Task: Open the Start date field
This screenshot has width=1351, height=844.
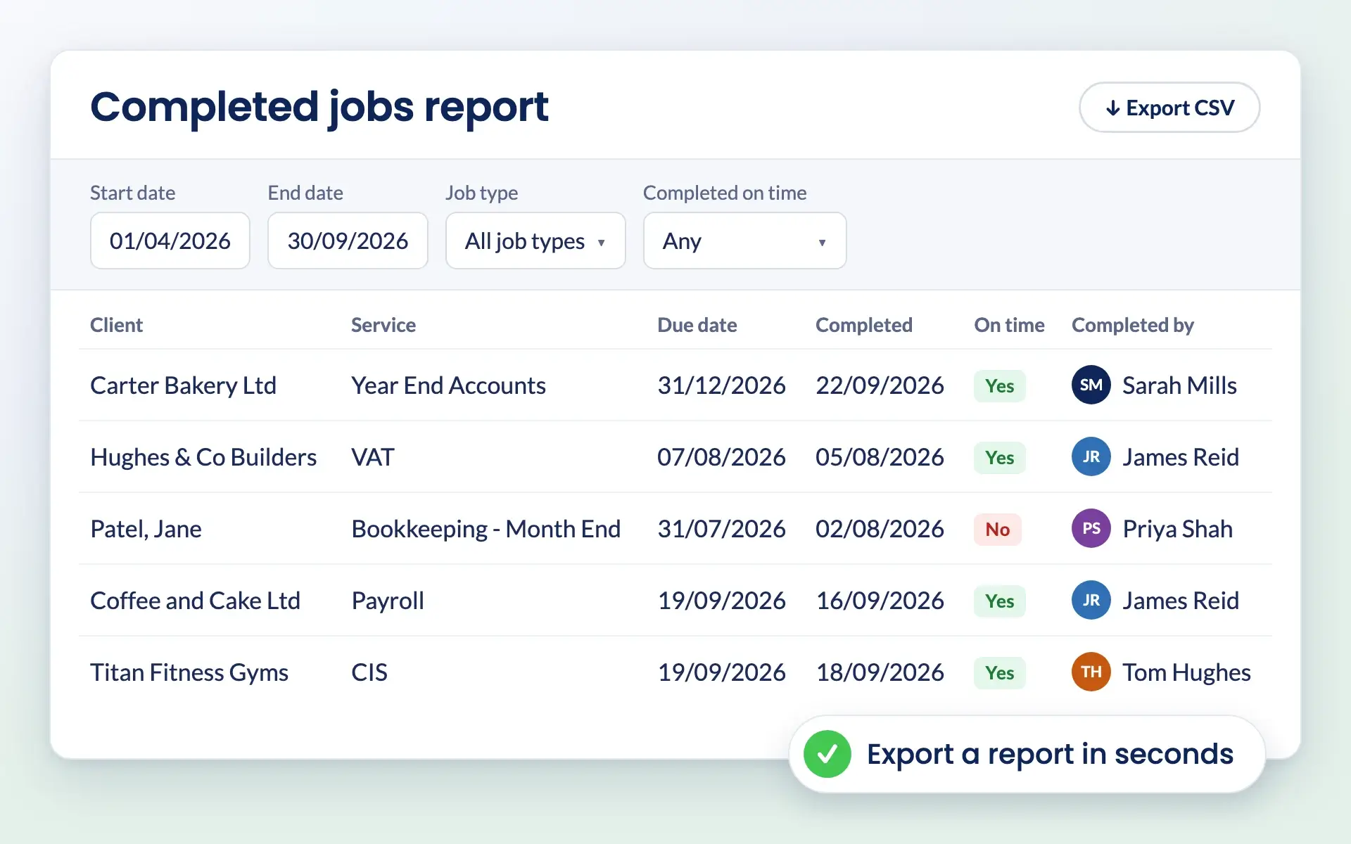Action: tap(170, 241)
